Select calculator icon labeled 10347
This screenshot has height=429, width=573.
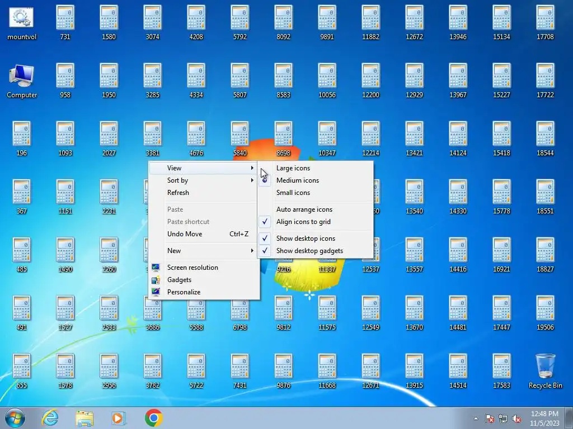pyautogui.click(x=327, y=139)
